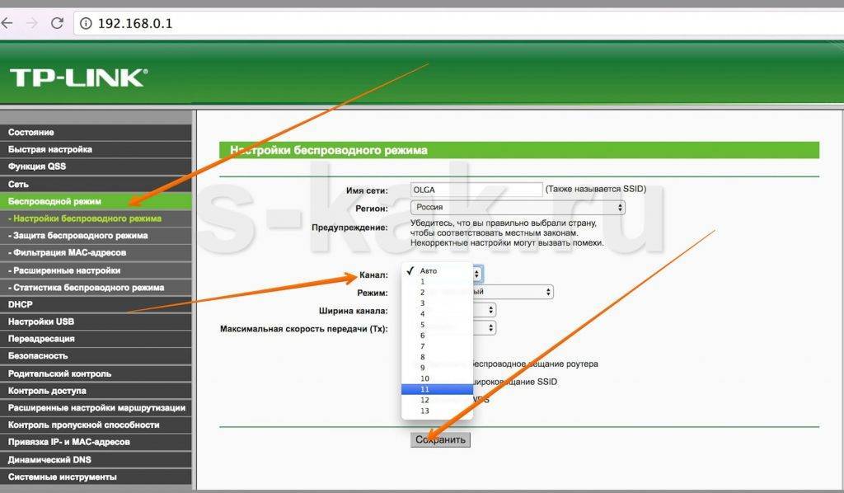
Task: Open Быстрая настройка menu item
Action: pos(96,149)
